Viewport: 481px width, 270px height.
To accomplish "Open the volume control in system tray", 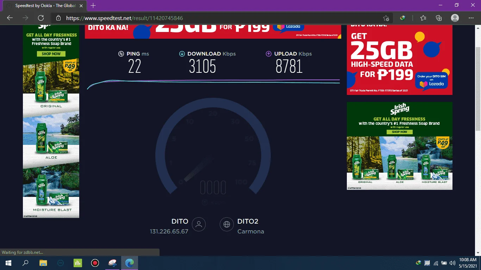I will tap(452, 263).
